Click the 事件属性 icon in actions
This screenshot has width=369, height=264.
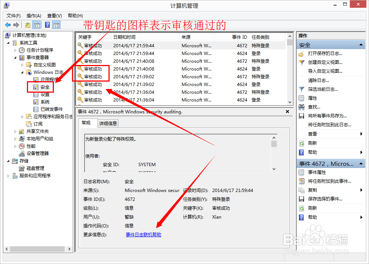[x=301, y=172]
